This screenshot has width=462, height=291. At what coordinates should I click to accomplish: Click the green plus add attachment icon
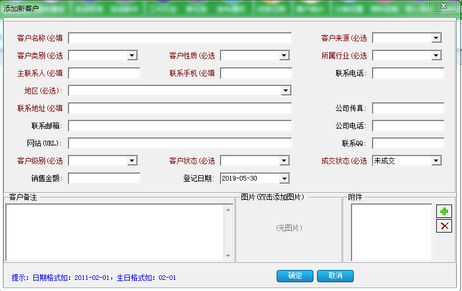tap(444, 212)
